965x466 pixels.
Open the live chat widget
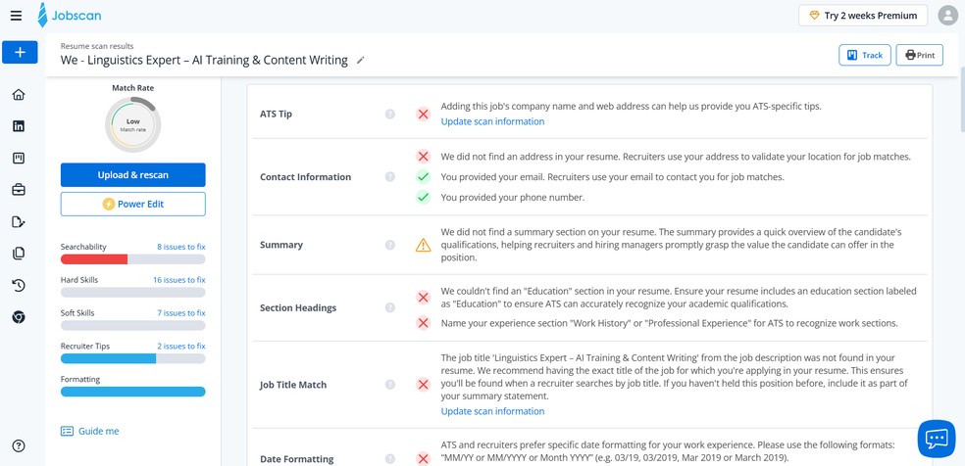click(937, 439)
